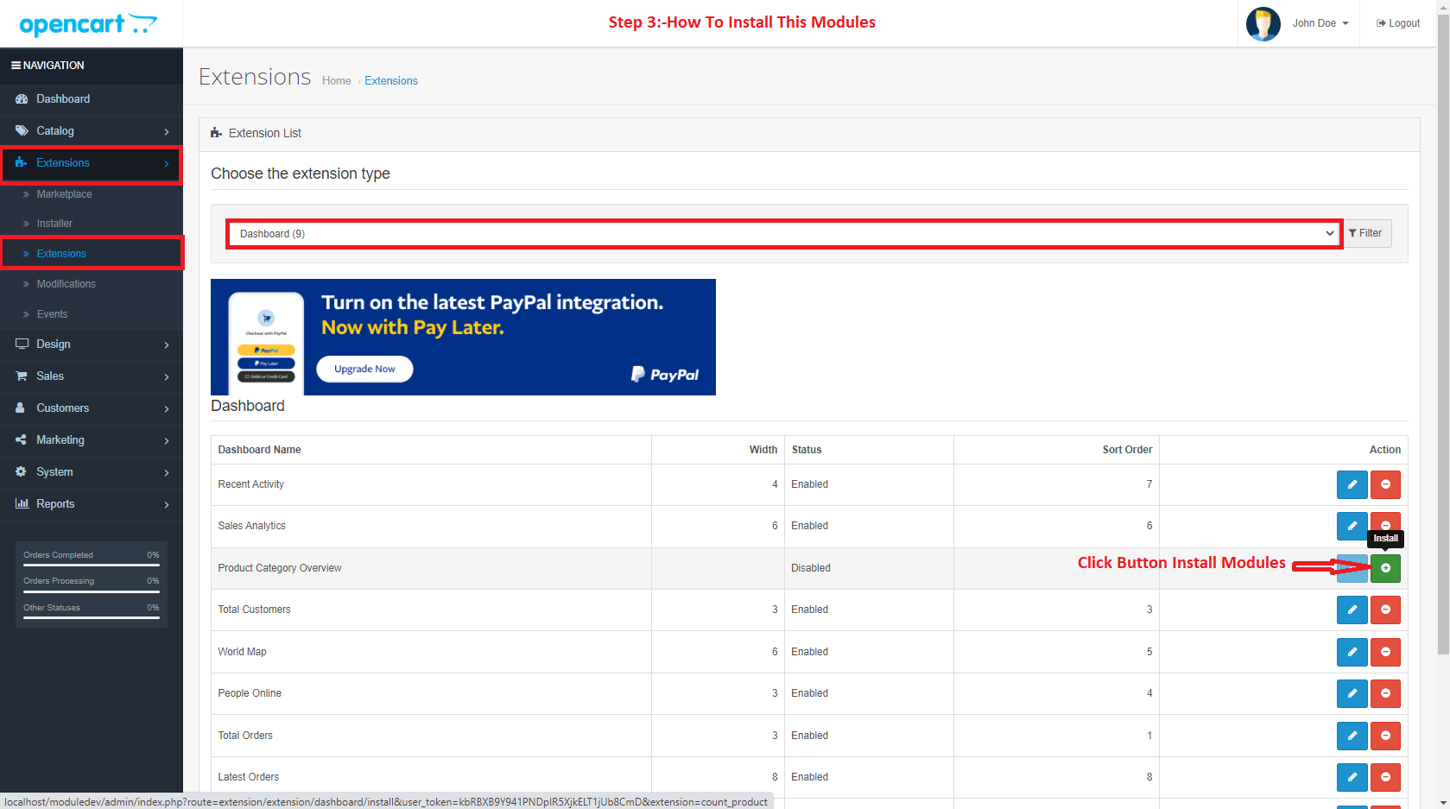The height and width of the screenshot is (809, 1450).
Task: Open the extension type dropdown
Action: (784, 234)
